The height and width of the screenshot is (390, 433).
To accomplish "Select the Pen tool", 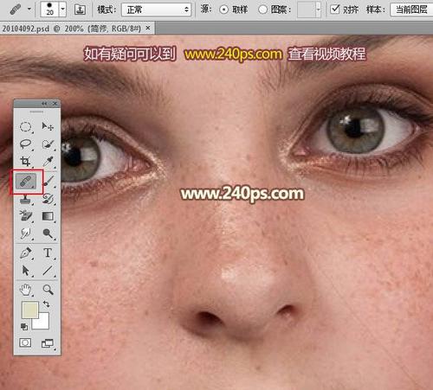I will click(x=25, y=253).
